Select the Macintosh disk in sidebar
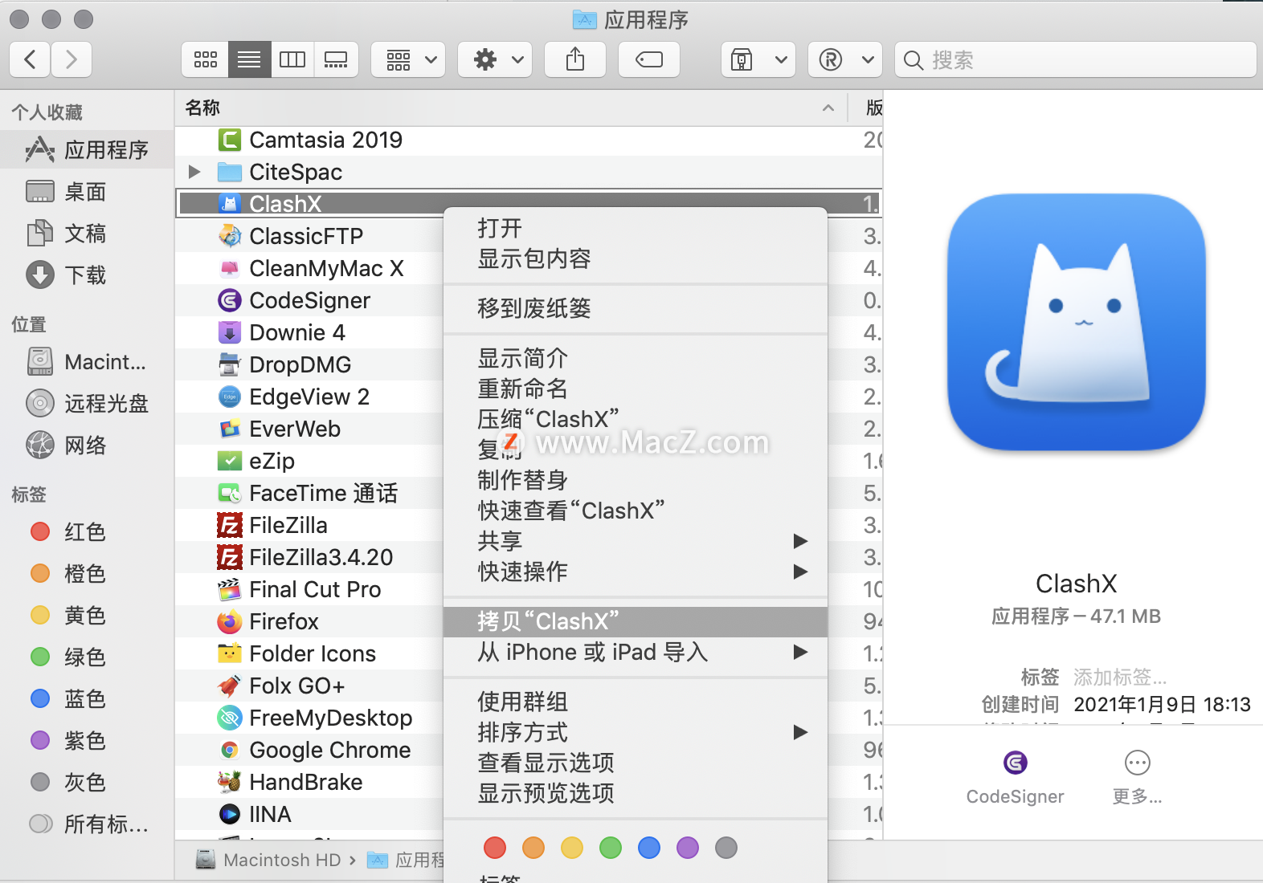This screenshot has height=883, width=1263. (87, 362)
